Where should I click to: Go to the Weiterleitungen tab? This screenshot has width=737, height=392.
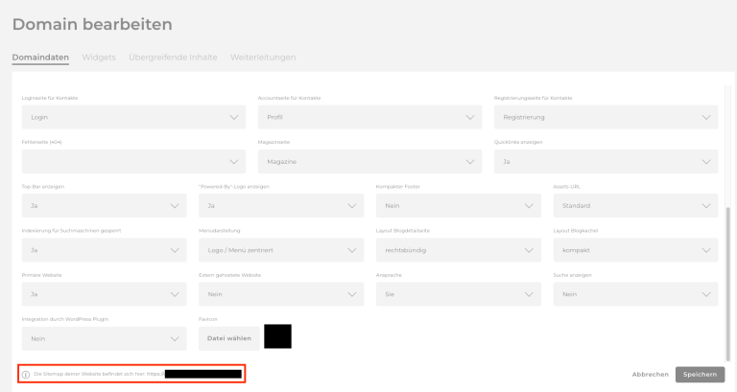tap(263, 58)
